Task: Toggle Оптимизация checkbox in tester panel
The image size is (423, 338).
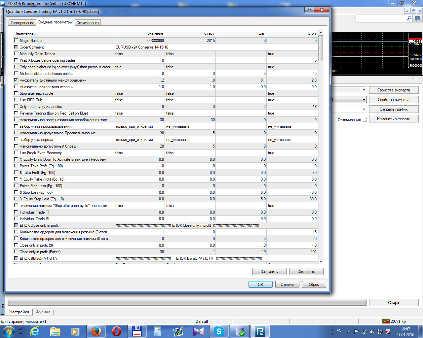Action: 364,119
